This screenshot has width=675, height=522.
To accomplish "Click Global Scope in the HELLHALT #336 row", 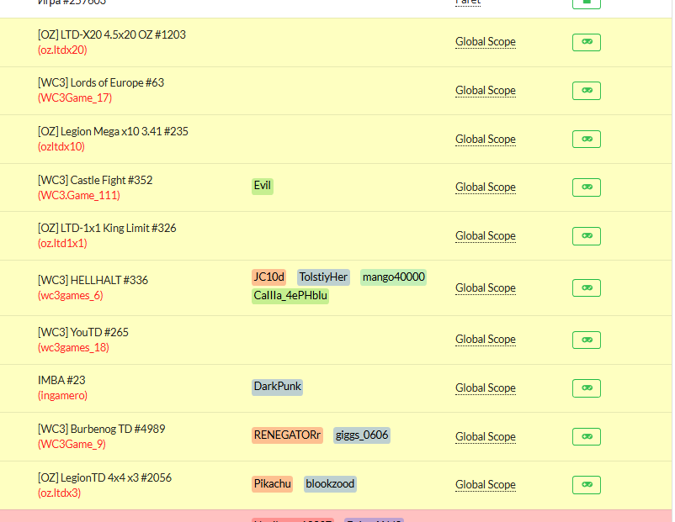I will [x=485, y=288].
